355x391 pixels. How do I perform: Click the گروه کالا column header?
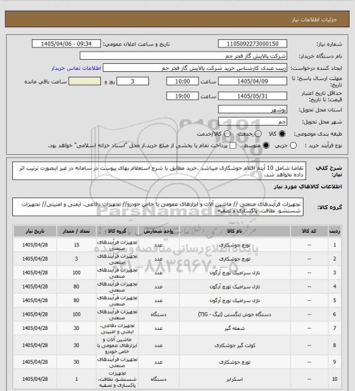117,231
